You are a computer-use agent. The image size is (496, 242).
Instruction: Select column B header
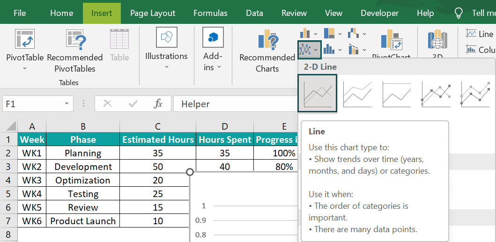[83, 126]
